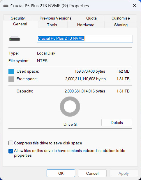
Task: View the Sharing tab
Action: (x=121, y=25)
